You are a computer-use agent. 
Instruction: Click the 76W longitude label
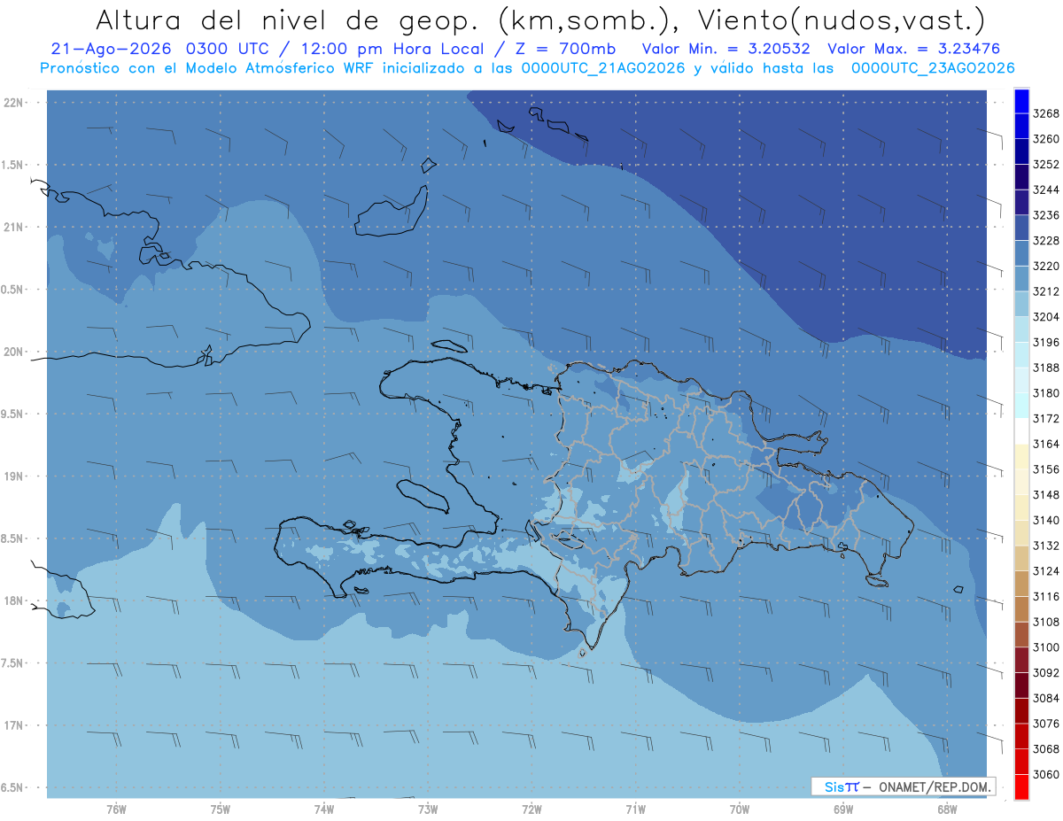point(116,809)
